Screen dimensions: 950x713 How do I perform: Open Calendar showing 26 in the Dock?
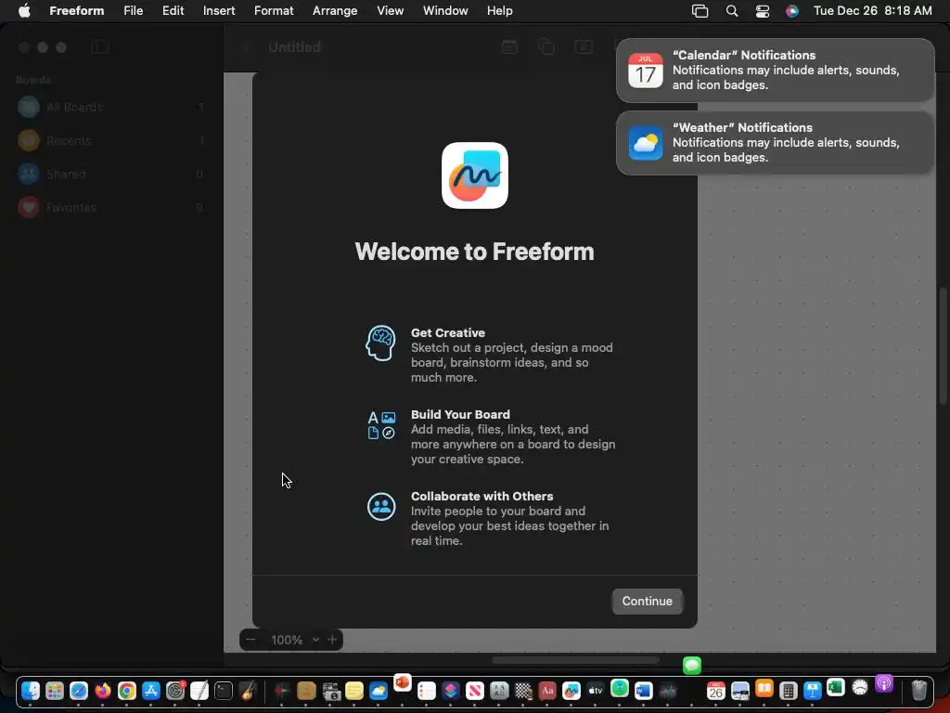(x=716, y=691)
